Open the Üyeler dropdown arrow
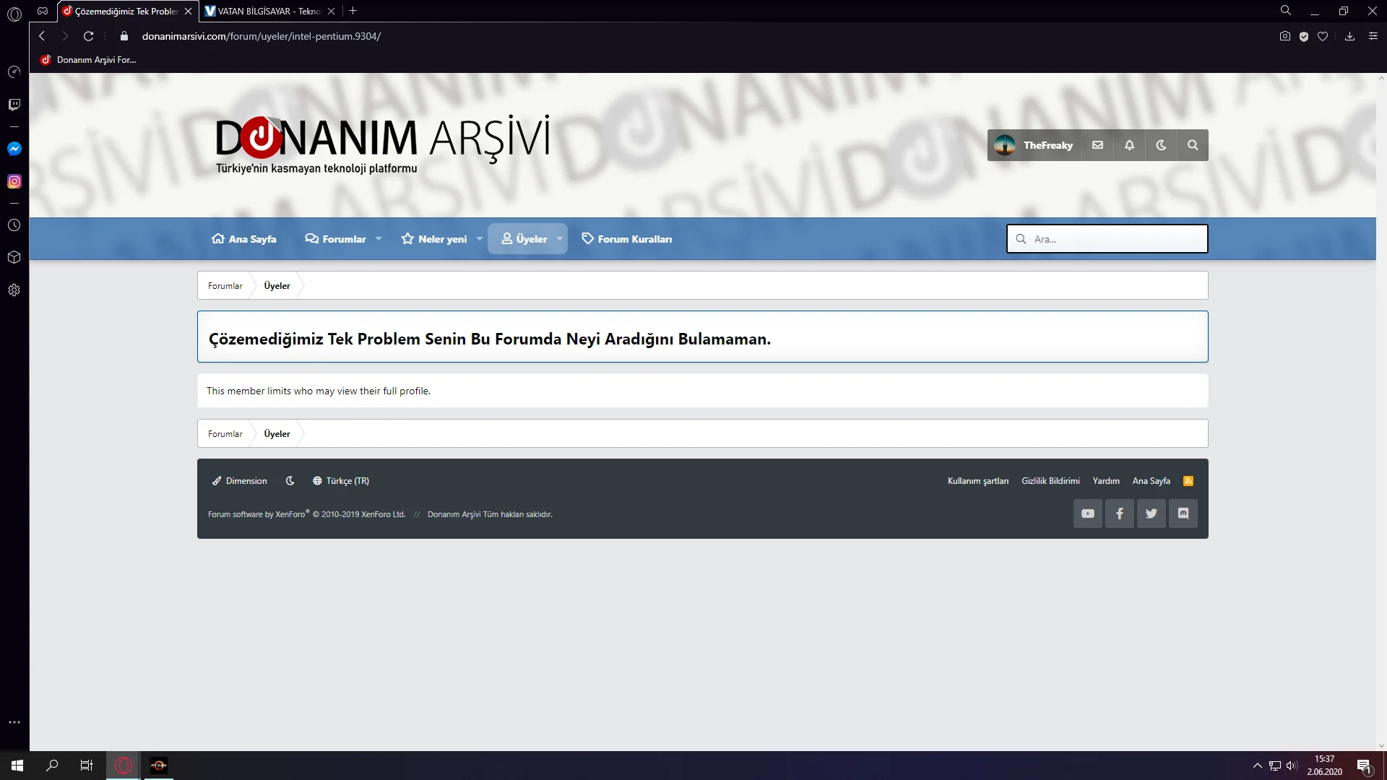Image resolution: width=1387 pixels, height=780 pixels. point(558,238)
